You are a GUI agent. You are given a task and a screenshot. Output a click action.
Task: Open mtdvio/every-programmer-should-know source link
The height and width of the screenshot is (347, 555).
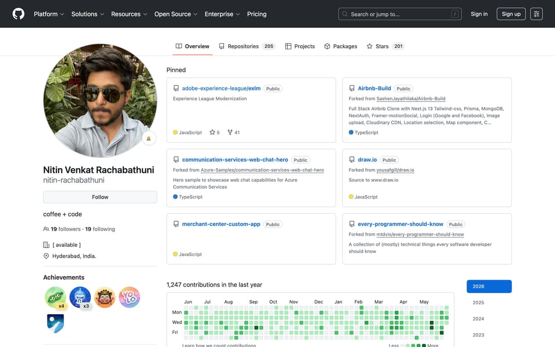[x=420, y=234]
